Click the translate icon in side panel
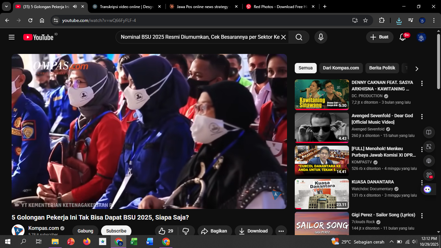Image resolution: width=441 pixels, height=248 pixels. tap(429, 147)
